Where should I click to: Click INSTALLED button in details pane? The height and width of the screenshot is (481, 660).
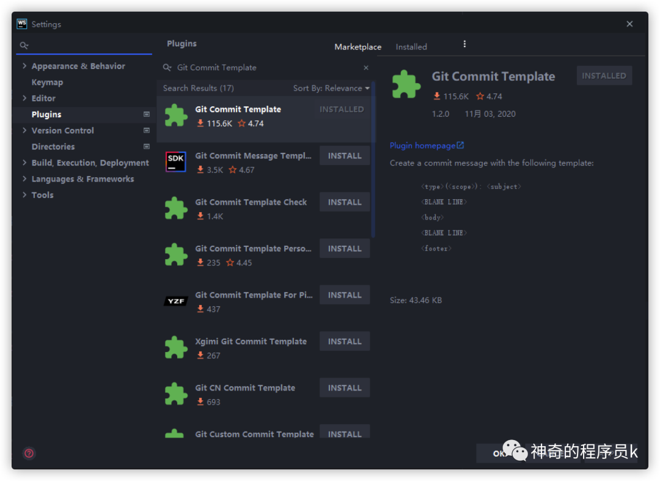point(604,76)
